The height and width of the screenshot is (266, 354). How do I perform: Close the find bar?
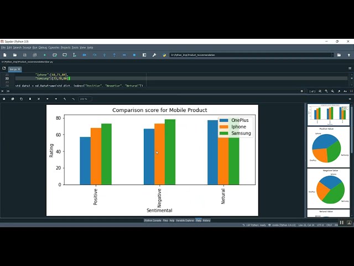(2, 91)
